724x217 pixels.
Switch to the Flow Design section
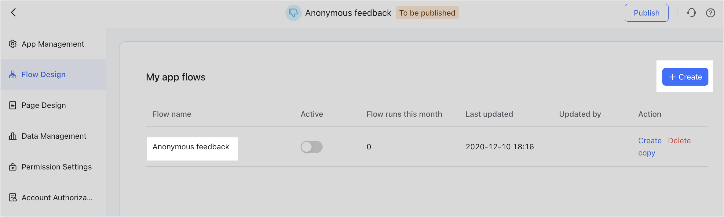coord(43,74)
